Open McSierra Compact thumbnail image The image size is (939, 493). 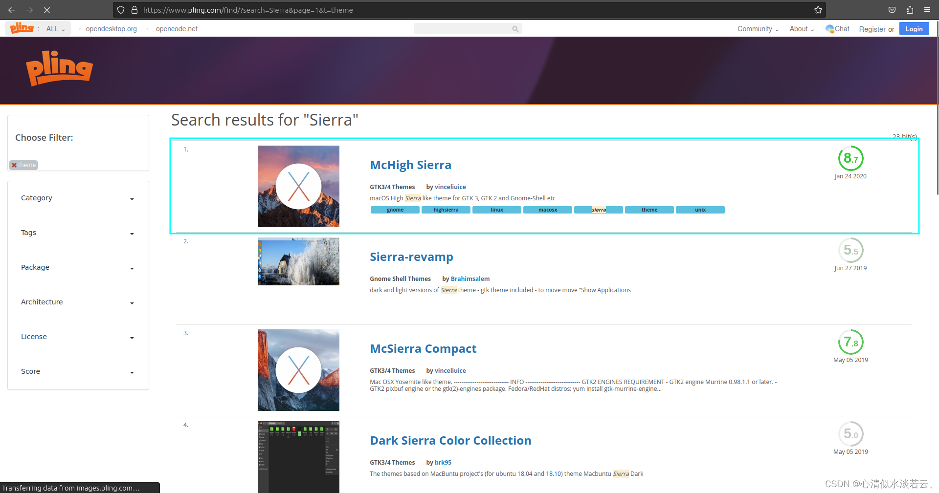298,370
